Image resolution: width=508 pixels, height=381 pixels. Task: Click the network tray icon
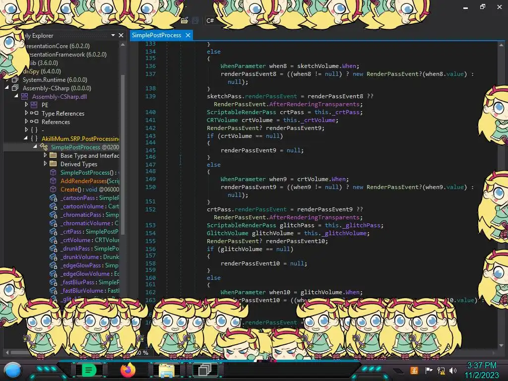click(x=441, y=370)
